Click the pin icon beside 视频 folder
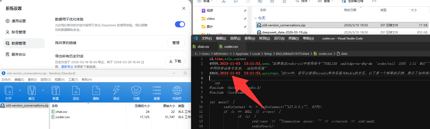430x129 pixels. click(245, 11)
